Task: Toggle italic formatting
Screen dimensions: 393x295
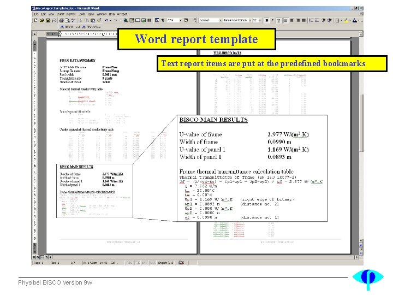Action: point(272,20)
